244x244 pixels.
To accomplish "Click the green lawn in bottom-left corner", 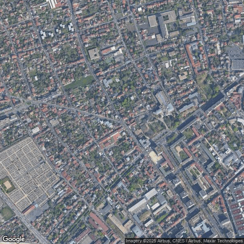I will click(x=6, y=213).
